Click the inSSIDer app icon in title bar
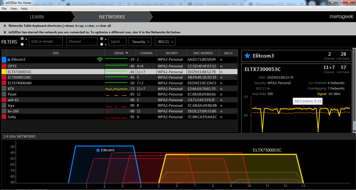Image resolution: width=356 pixels, height=190 pixels. [x=3, y=3]
